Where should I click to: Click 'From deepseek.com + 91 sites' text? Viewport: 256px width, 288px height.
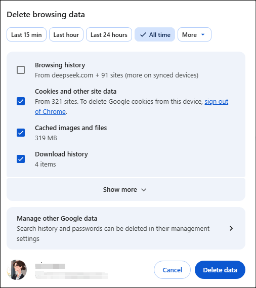(x=116, y=75)
